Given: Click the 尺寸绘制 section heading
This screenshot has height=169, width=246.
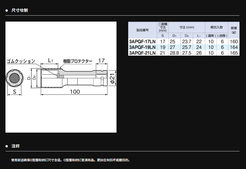Looking at the screenshot, I should (x=20, y=10).
